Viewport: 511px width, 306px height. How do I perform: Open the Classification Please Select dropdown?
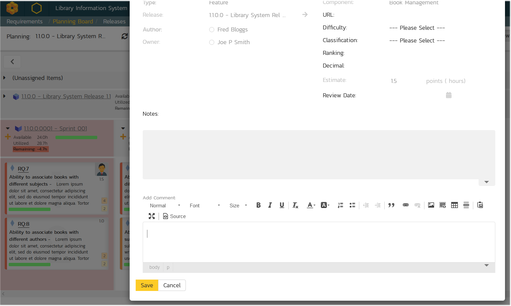tap(417, 40)
